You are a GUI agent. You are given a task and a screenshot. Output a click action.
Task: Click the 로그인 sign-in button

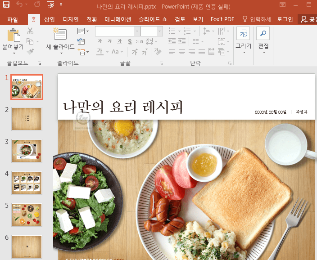tap(285, 19)
